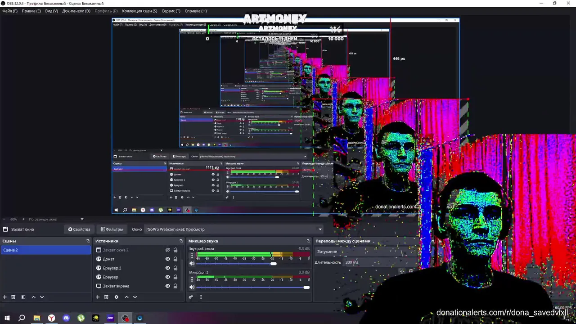Open preview scale dropdown По размеру окна
This screenshot has height=324, width=576.
[56, 219]
